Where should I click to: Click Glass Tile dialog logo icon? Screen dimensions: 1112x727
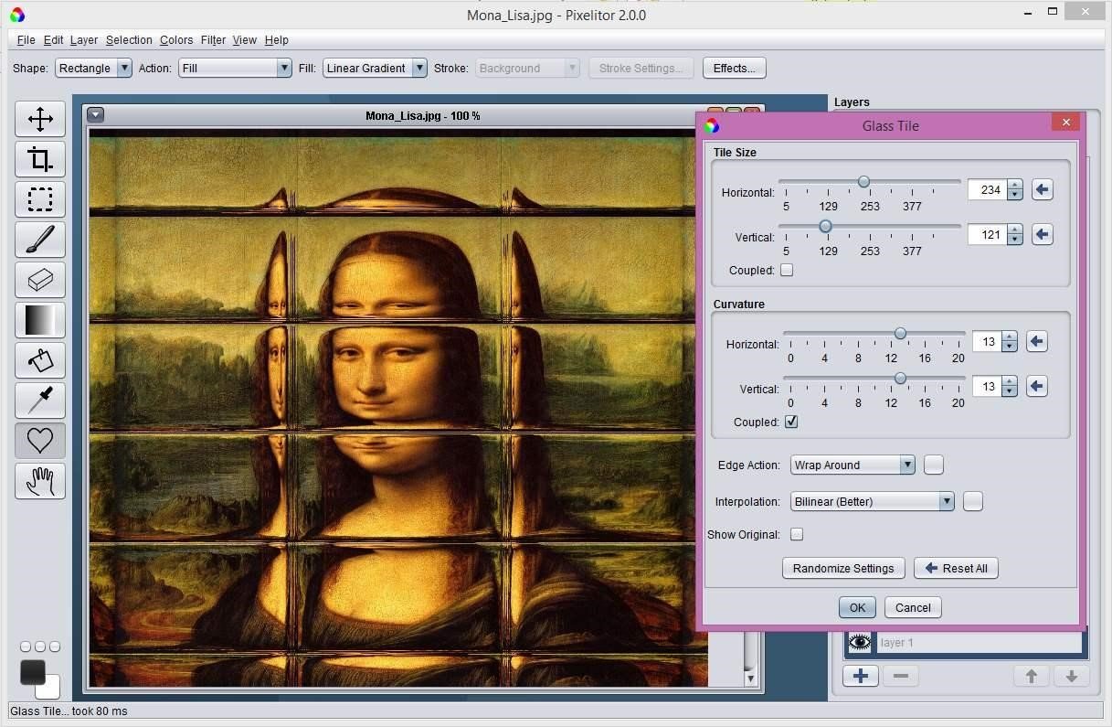712,126
